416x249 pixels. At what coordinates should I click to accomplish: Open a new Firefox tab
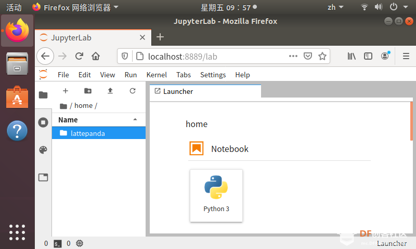[x=160, y=37]
